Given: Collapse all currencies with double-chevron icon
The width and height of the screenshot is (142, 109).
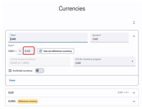Looking at the screenshot, I should [134, 23].
